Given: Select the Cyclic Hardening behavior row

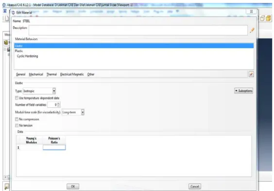Looking at the screenshot, I should point(134,56).
